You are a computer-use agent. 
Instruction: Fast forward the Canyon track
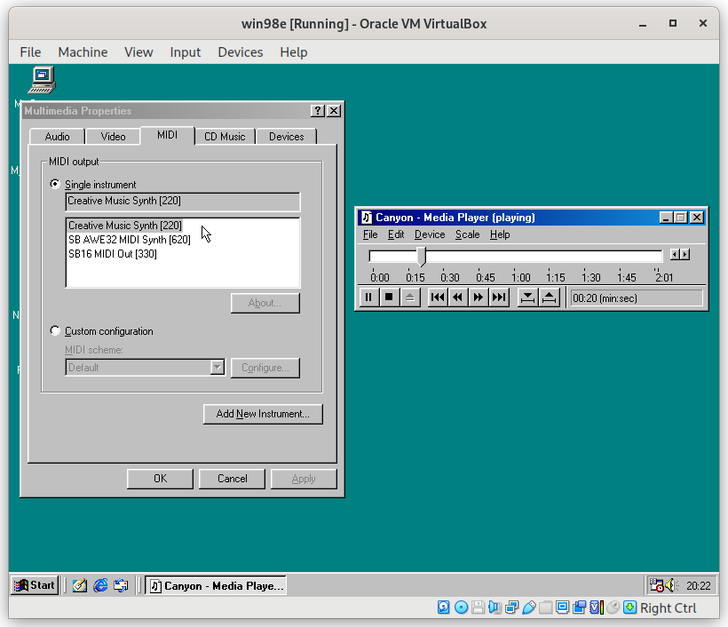tap(479, 298)
